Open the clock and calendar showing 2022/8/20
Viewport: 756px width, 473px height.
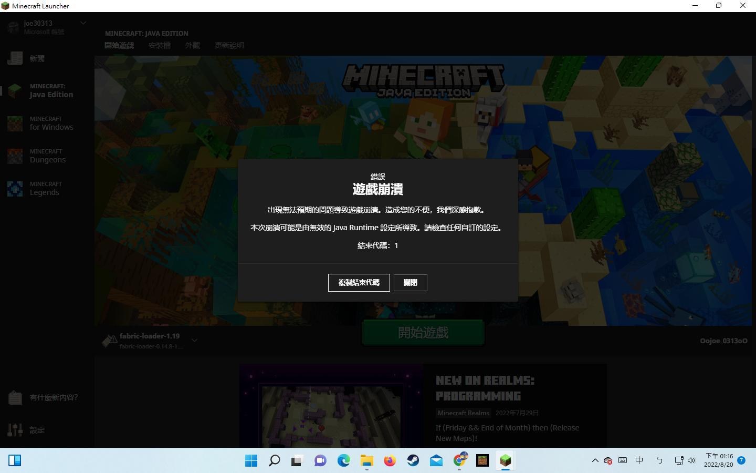(x=718, y=460)
